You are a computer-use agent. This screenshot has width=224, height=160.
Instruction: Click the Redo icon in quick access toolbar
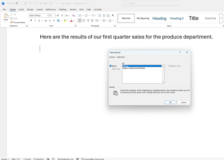click(x=37, y=3)
